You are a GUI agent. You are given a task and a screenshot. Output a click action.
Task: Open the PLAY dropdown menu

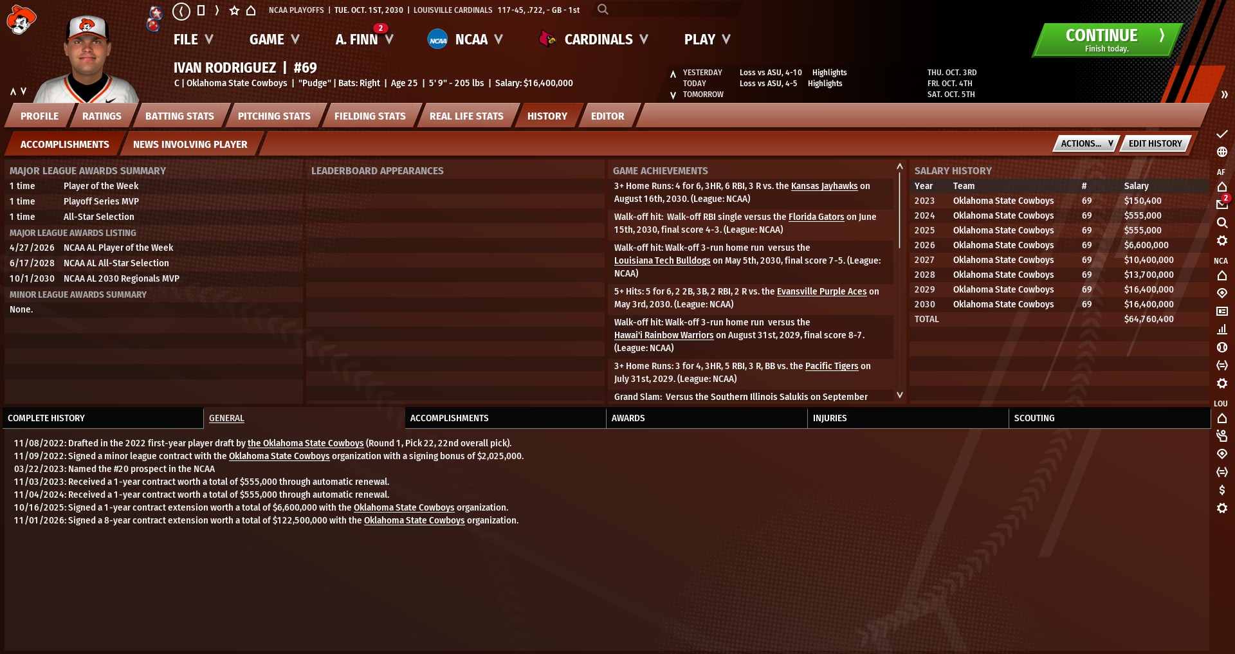708,39
